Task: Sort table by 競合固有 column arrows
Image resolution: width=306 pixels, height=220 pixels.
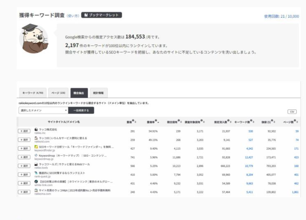Action: (181, 122)
